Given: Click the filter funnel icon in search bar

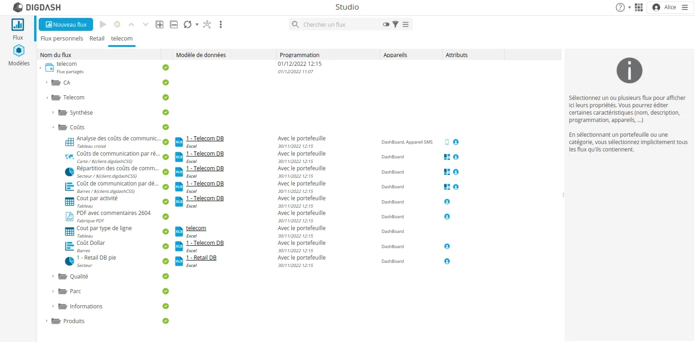Looking at the screenshot, I should click(x=395, y=24).
